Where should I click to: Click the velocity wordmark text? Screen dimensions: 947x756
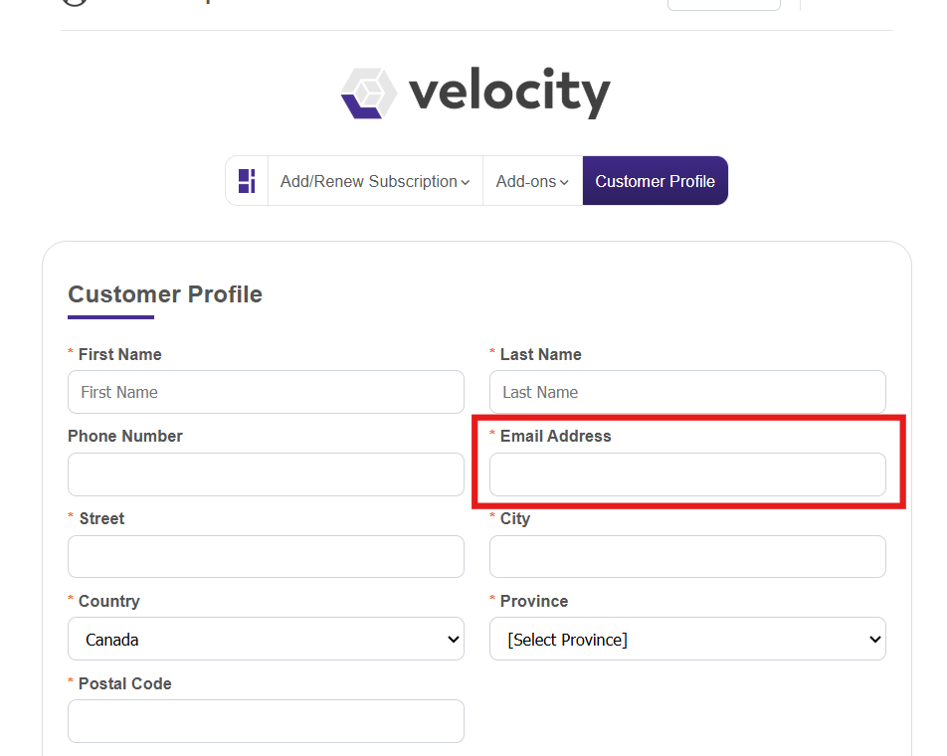(508, 94)
